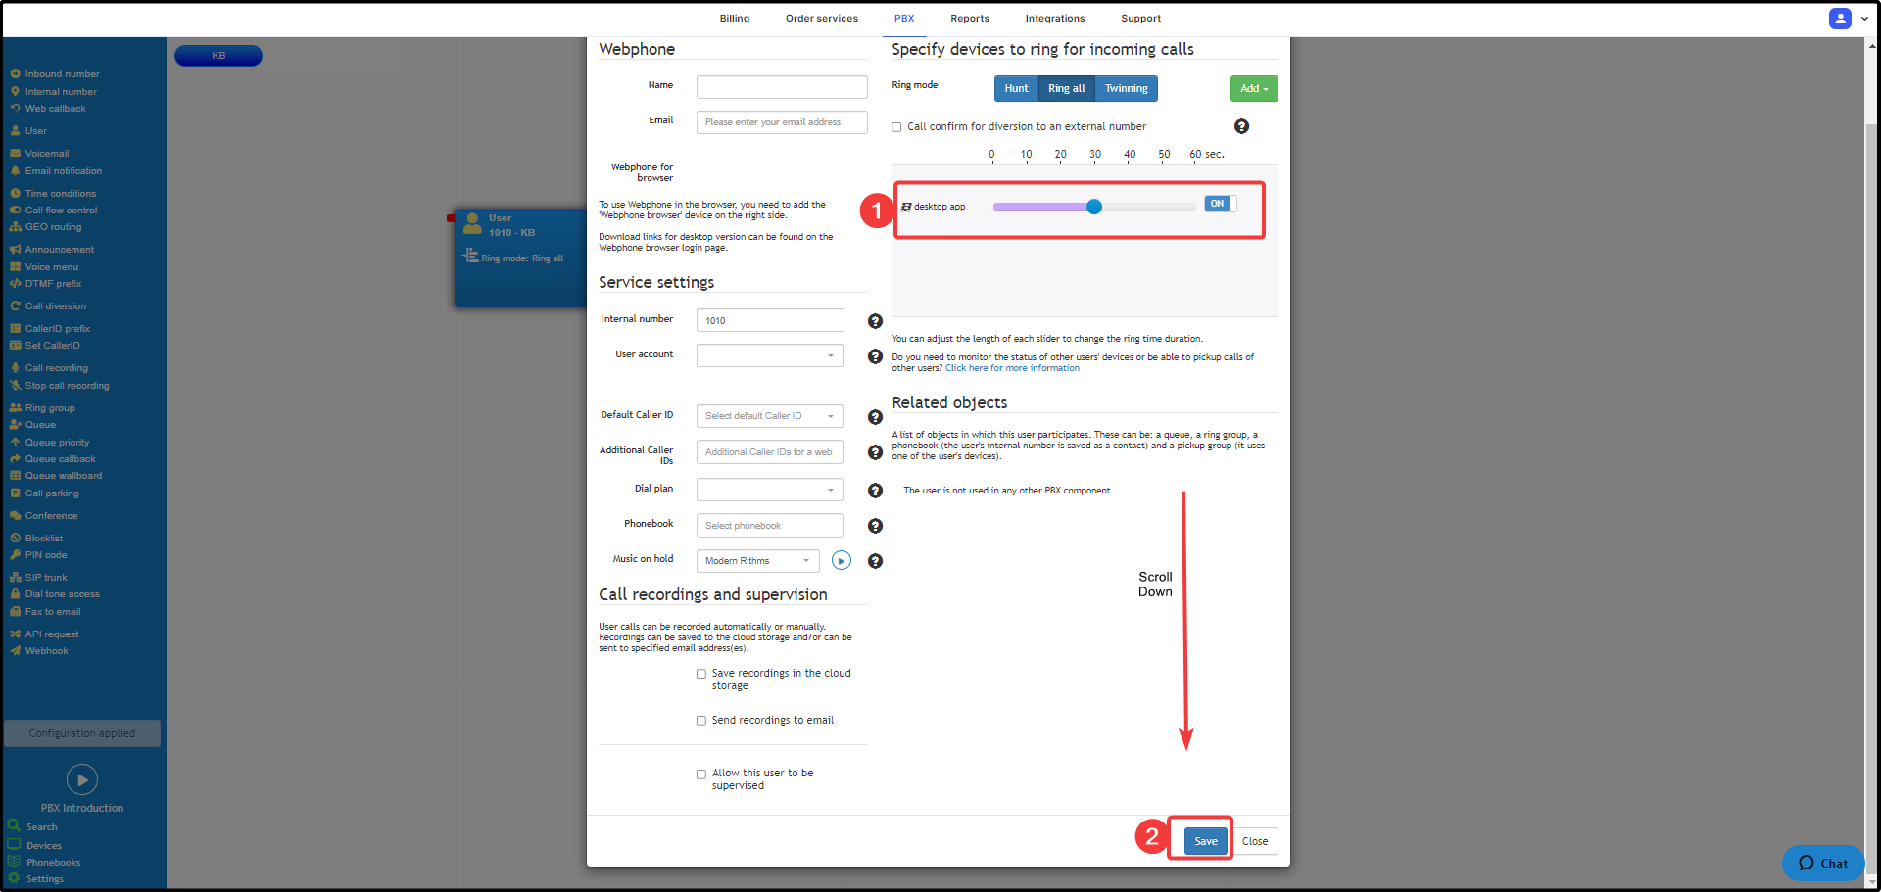Enable Save recordings in the cloud storage
Image resolution: width=1881 pixels, height=892 pixels.
pos(701,674)
